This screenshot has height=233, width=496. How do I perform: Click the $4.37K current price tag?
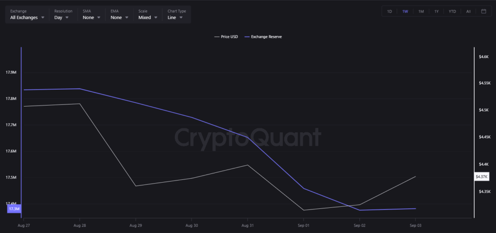pyautogui.click(x=481, y=177)
